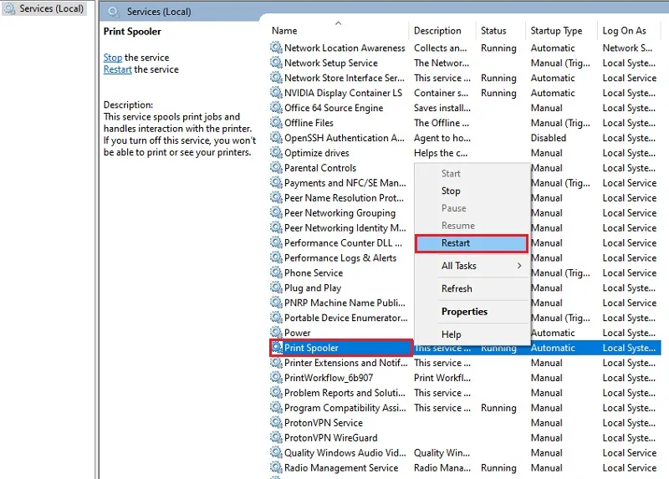This screenshot has width=669, height=479.
Task: Select the Print Spooler service row
Action: pyautogui.click(x=465, y=348)
